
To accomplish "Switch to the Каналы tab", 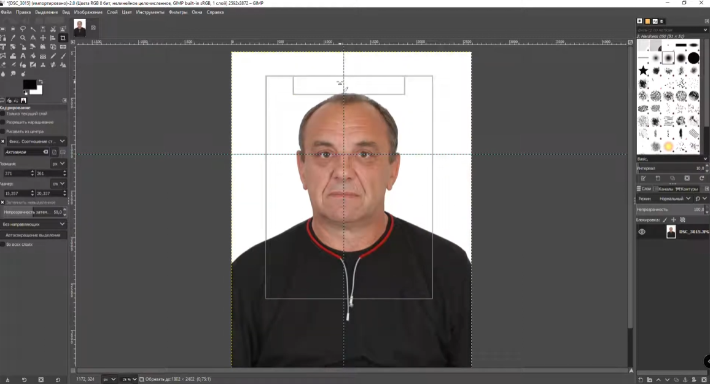I will [x=663, y=189].
